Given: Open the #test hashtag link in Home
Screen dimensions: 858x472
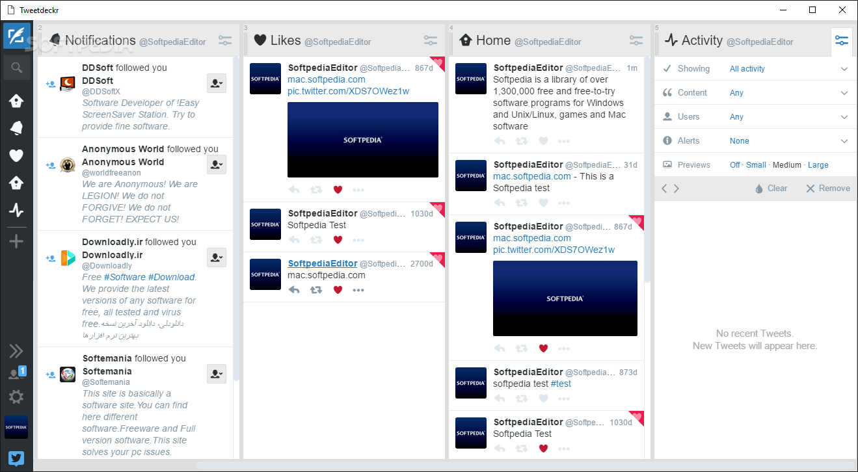Looking at the screenshot, I should (x=561, y=384).
